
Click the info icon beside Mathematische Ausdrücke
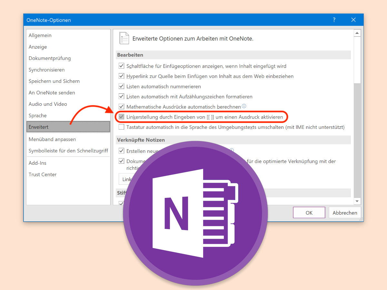point(244,106)
